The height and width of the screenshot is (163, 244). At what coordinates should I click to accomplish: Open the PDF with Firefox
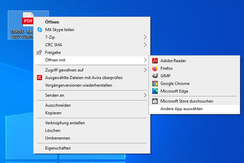[194, 68]
